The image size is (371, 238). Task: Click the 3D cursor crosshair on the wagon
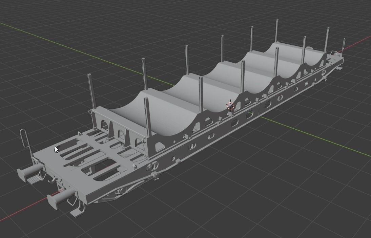(x=230, y=106)
